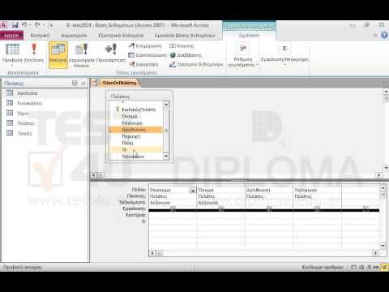Open the field dropdown in the Επώνυμο cell
The image size is (389, 292).
click(x=192, y=191)
